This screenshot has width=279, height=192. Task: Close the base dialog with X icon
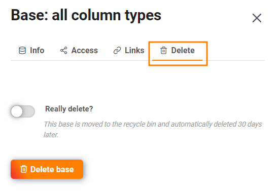pyautogui.click(x=257, y=18)
